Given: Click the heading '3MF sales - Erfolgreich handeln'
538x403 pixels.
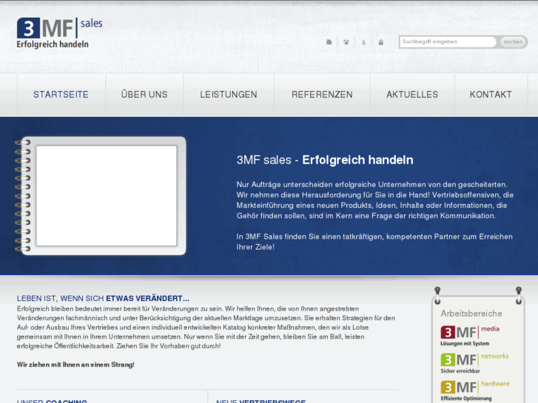Looking at the screenshot, I should (x=325, y=160).
